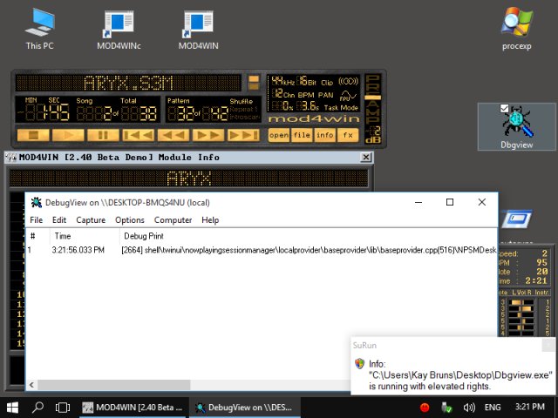Select the 3:21:56.033 PM debug entry
Image resolution: width=558 pixels, height=418 pixels.
78,250
